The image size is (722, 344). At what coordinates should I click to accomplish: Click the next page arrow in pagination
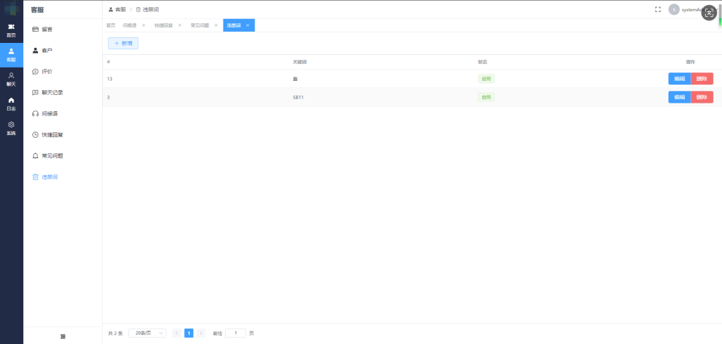(x=201, y=333)
